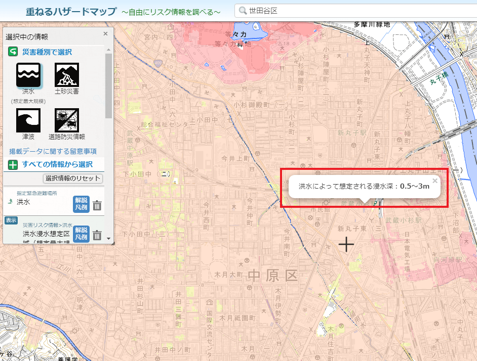Collapse the 災害種別で選択 section
Image resolution: width=477 pixels, height=361 pixels.
[13, 52]
